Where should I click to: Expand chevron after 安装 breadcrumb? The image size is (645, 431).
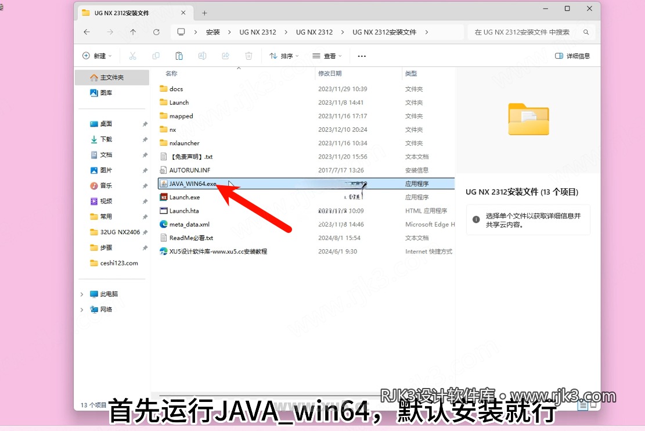pyautogui.click(x=229, y=32)
